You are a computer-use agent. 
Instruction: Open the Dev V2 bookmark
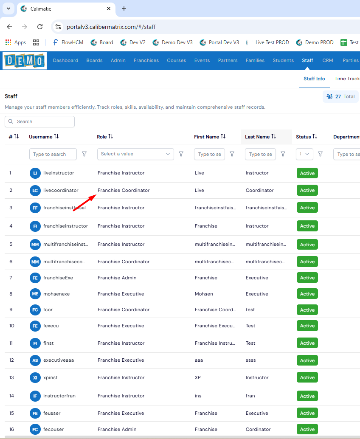133,42
